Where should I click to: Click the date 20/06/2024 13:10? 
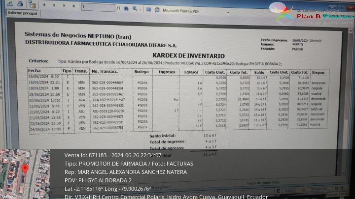(x=44, y=100)
